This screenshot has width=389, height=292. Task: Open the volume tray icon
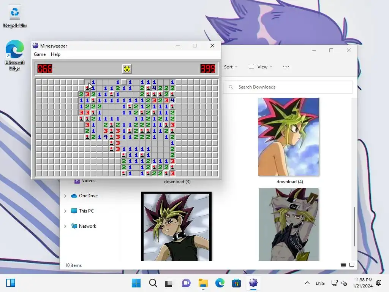tap(344, 283)
